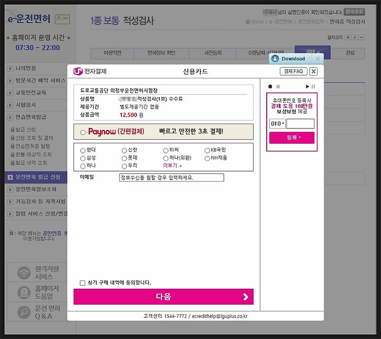Open 원격지원 서비스 wifi icon

[x=24, y=272]
